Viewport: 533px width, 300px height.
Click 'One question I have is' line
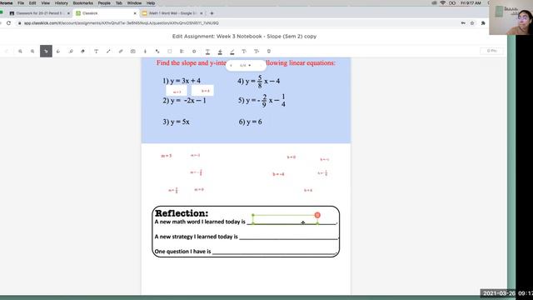coord(246,252)
